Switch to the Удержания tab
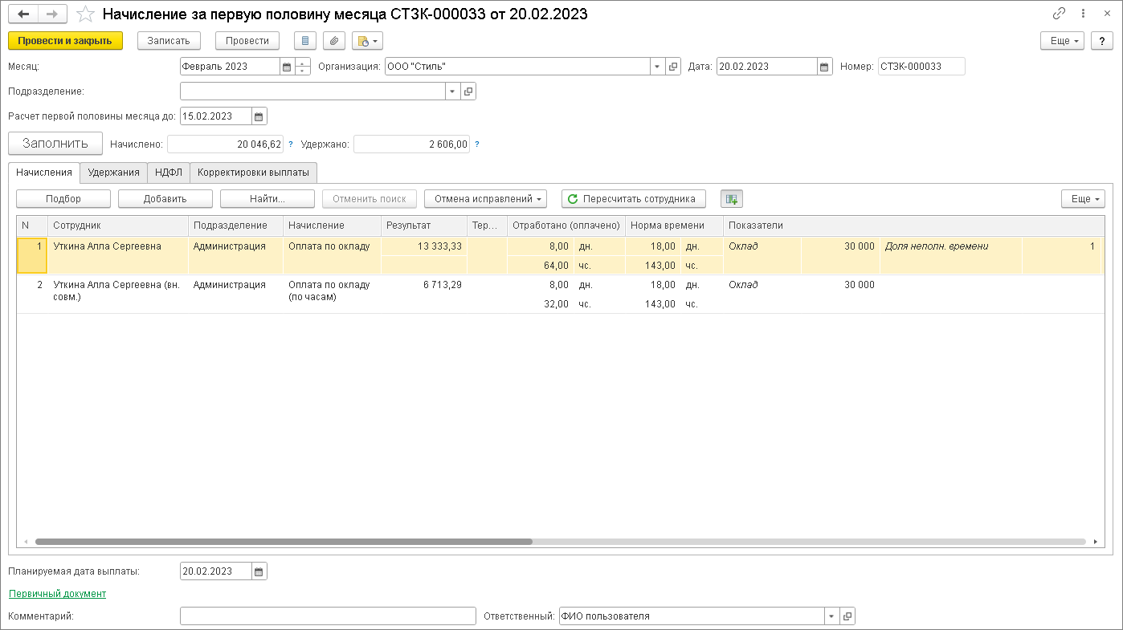1123x630 pixels. (114, 172)
